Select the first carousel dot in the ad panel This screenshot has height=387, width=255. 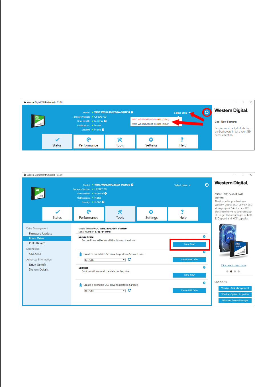pos(227,272)
